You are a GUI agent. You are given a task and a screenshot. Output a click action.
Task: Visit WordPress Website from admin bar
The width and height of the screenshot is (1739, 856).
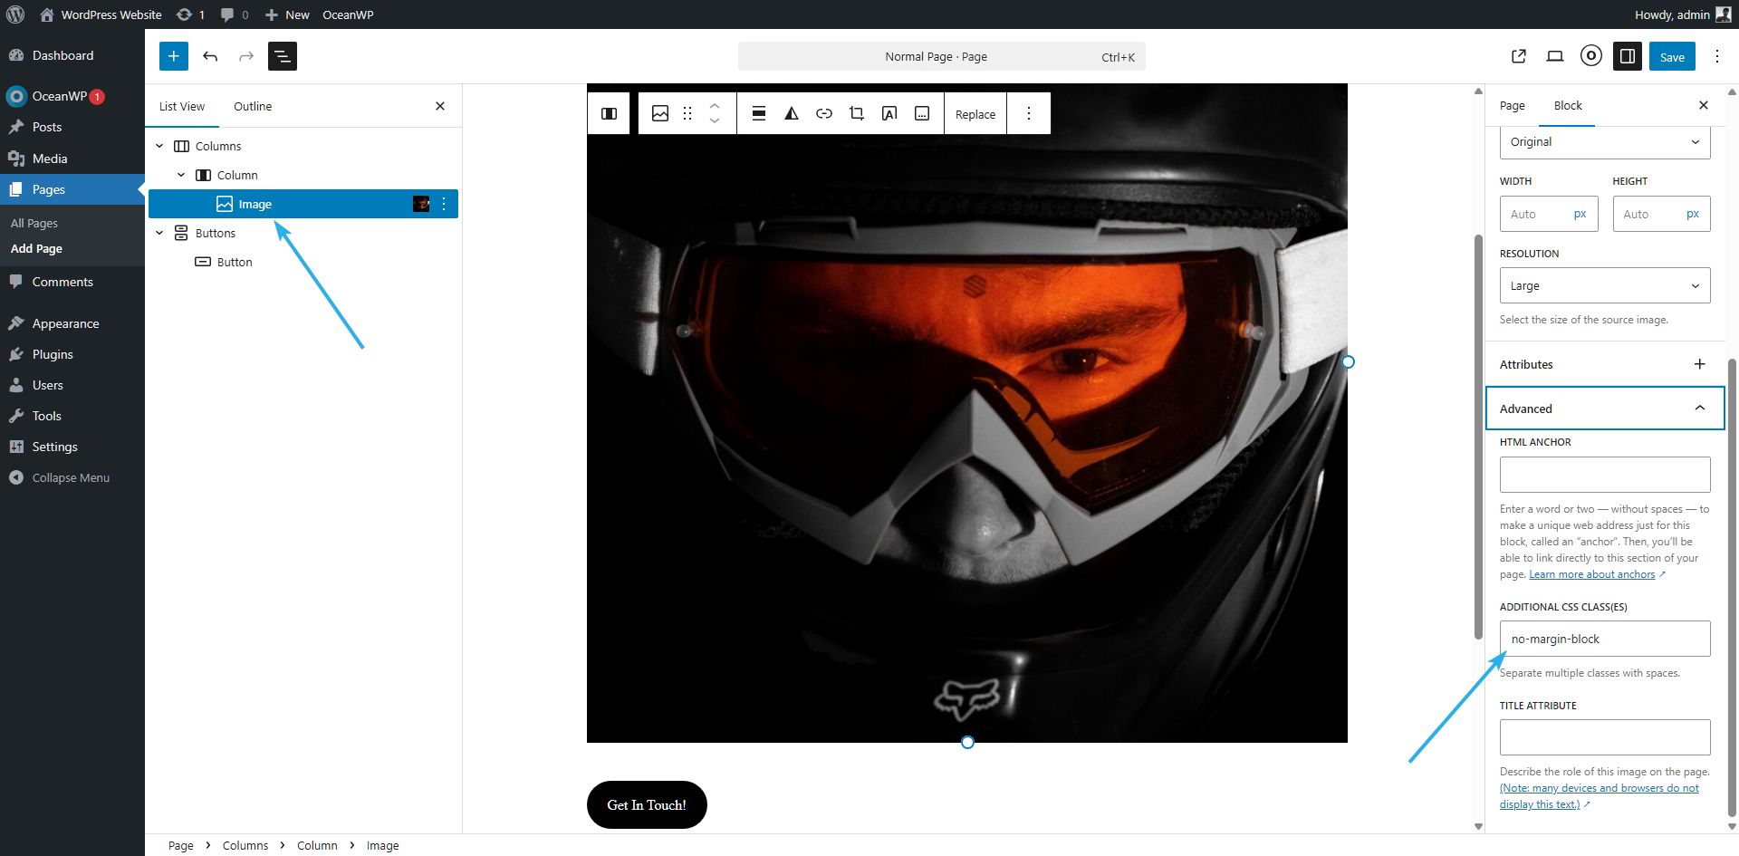coord(101,14)
